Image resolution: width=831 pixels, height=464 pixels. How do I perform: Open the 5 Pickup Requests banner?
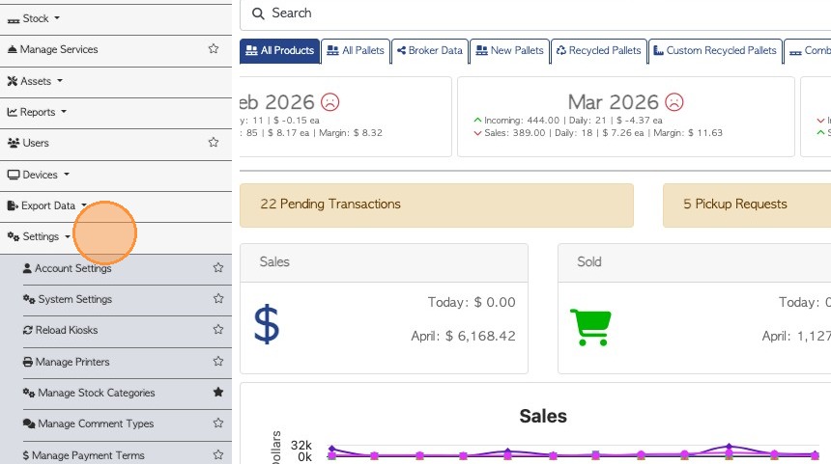click(734, 205)
